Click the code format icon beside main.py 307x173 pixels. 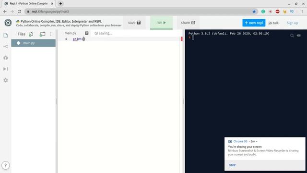pos(87,33)
